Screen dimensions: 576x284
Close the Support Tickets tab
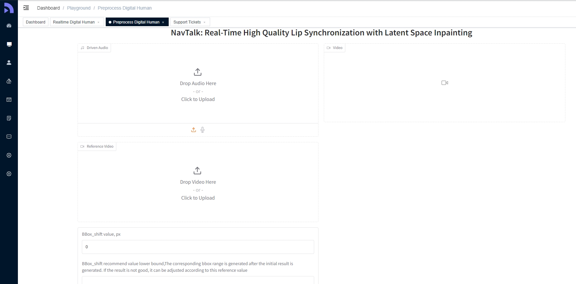(x=204, y=23)
